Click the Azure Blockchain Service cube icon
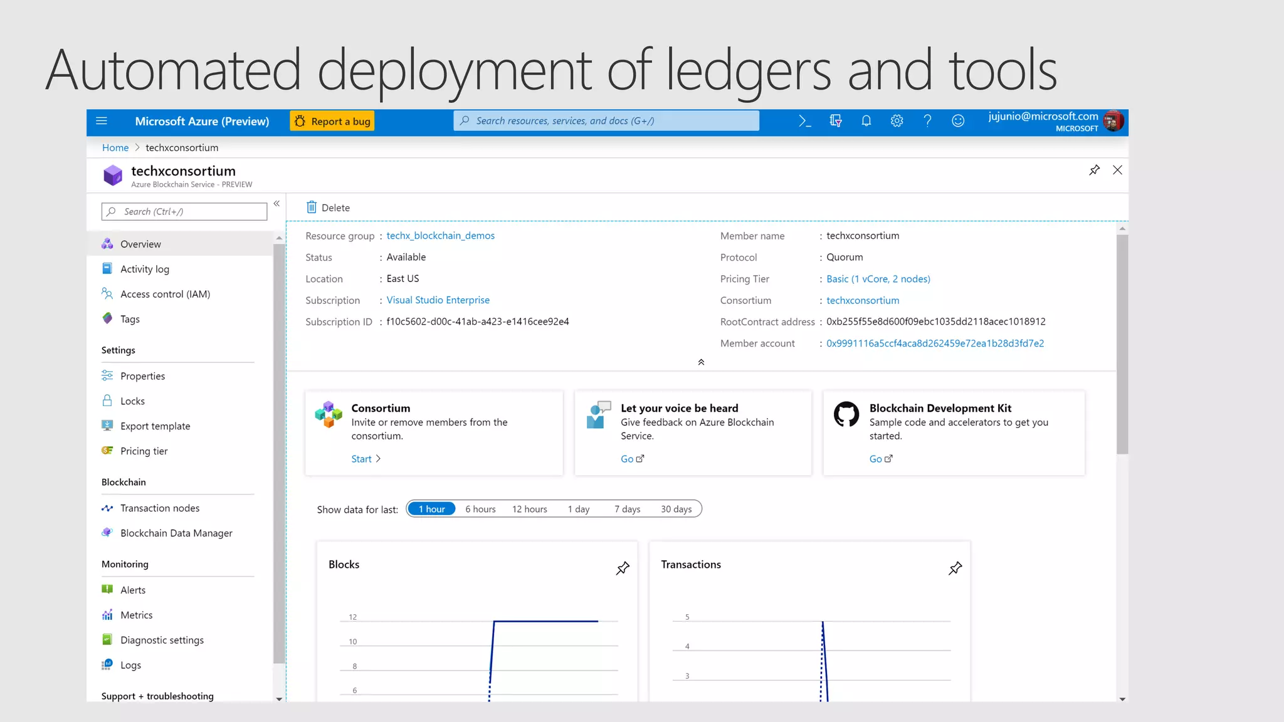This screenshot has width=1284, height=722. tap(113, 175)
